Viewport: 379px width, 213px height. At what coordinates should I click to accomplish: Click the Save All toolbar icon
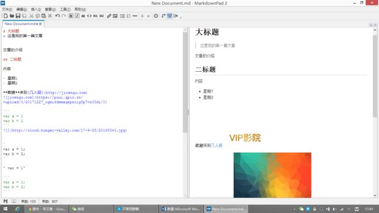coord(24,16)
